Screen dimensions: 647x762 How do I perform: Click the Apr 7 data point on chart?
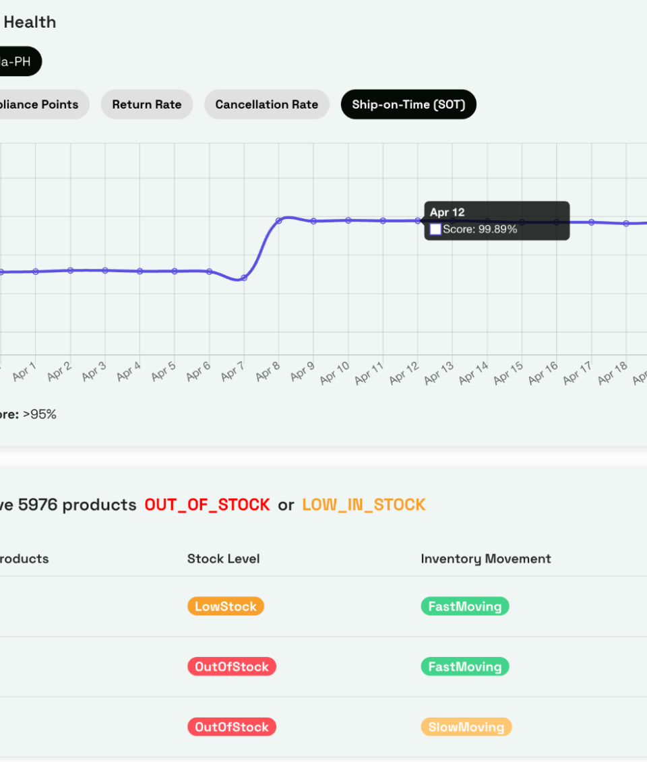pos(244,278)
